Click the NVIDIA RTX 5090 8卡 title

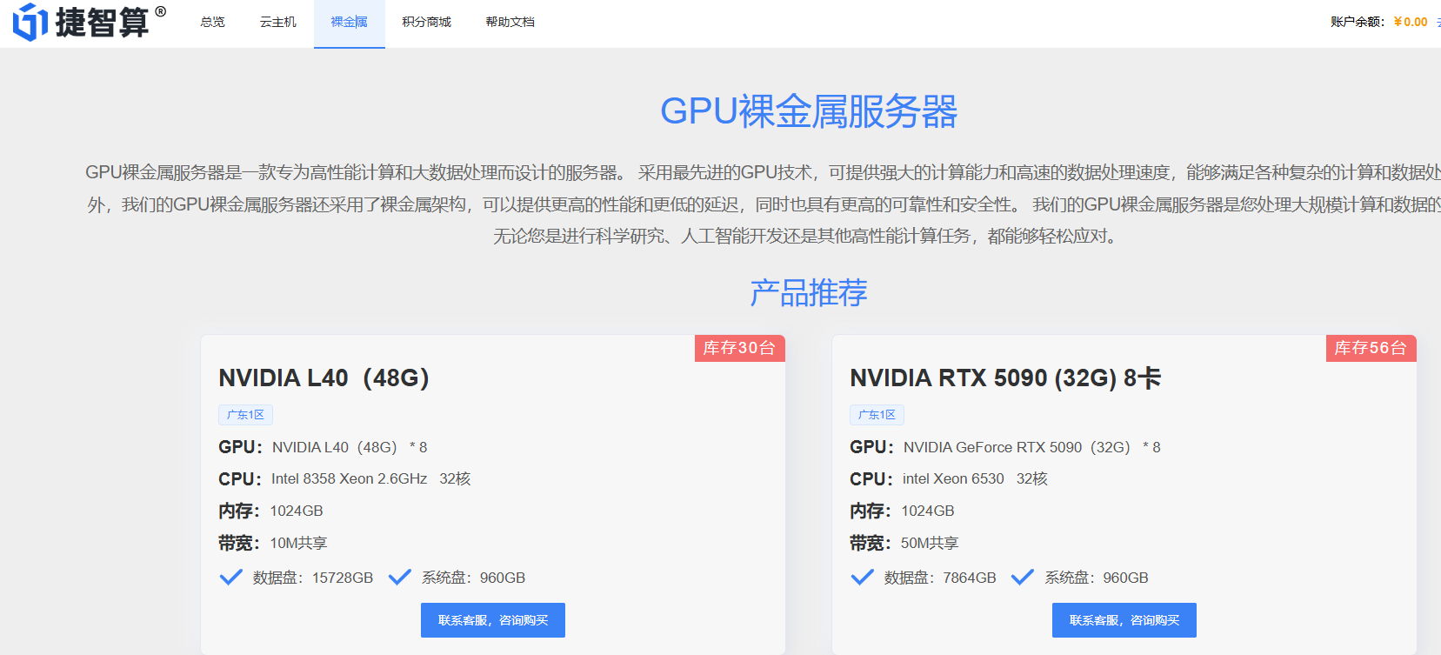tap(1005, 378)
